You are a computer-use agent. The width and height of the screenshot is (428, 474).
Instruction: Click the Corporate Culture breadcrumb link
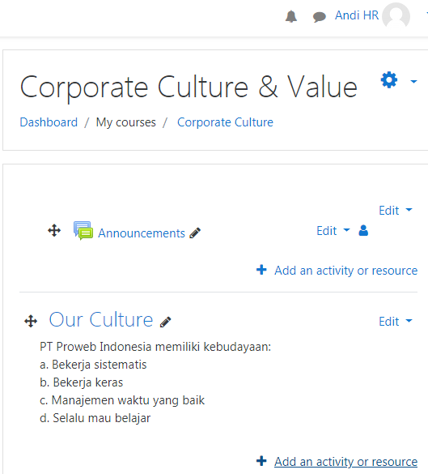point(225,122)
